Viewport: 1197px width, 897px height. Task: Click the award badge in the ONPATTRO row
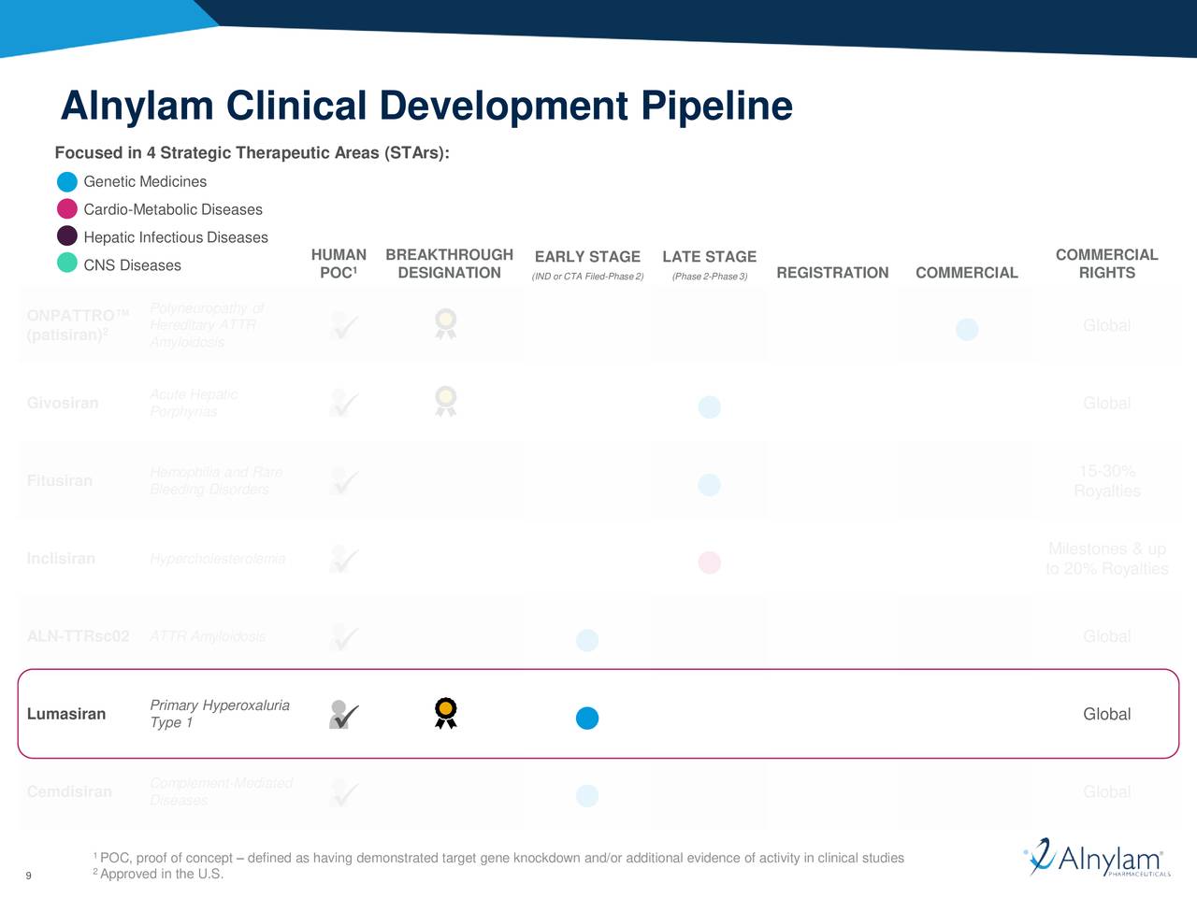point(445,324)
